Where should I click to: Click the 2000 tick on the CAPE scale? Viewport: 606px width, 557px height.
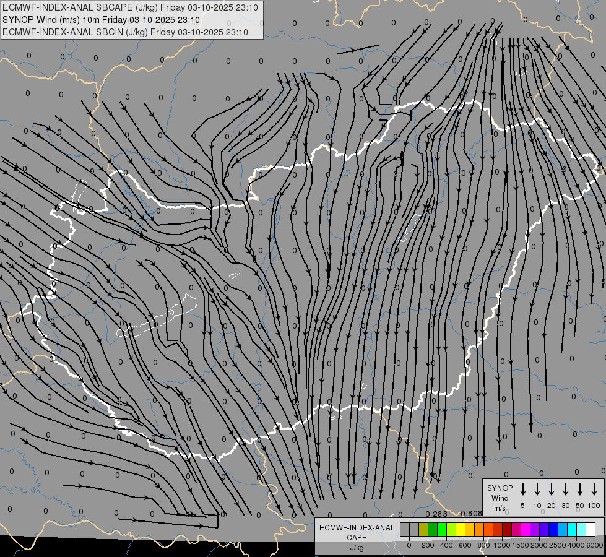(539, 545)
